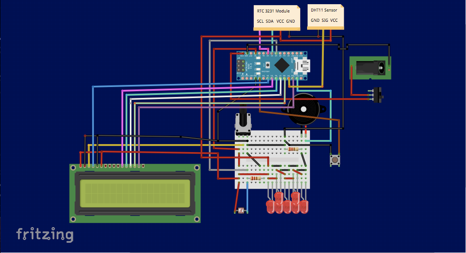Select the RTC 3231 Module note
This screenshot has width=466, height=253.
(x=277, y=18)
